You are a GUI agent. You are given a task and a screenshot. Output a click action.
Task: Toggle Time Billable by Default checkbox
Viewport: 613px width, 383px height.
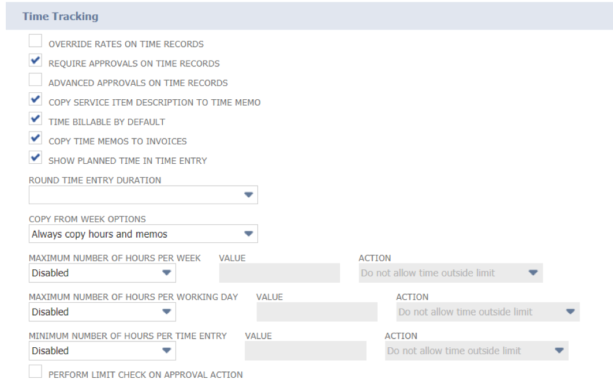click(35, 119)
